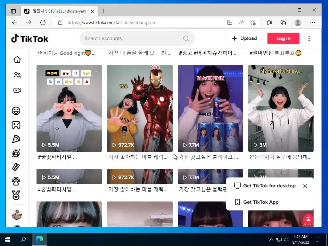328x246 pixels.
Task: Open the BLACK PINK 7.7M video
Action: point(210,108)
